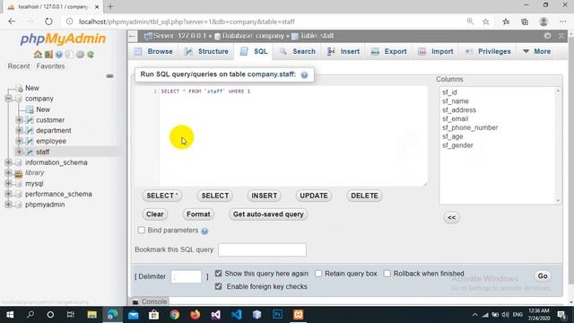This screenshot has height=323, width=574.
Task: Collapse the navigation panel arrow
Action: (x=133, y=36)
